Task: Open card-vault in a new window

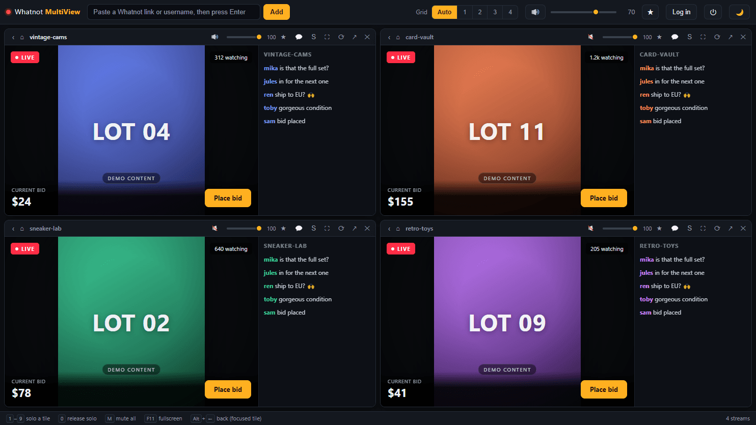Action: (730, 37)
